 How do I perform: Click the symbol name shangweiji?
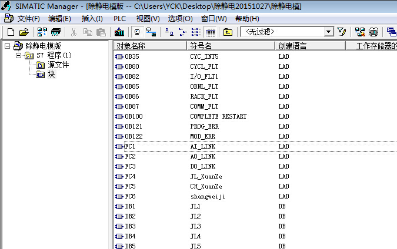(x=208, y=196)
